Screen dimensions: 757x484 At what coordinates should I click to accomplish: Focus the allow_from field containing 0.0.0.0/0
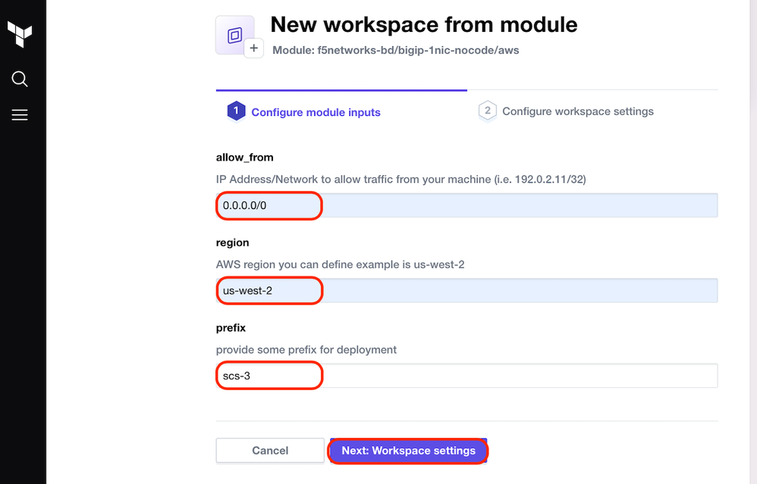(x=466, y=205)
